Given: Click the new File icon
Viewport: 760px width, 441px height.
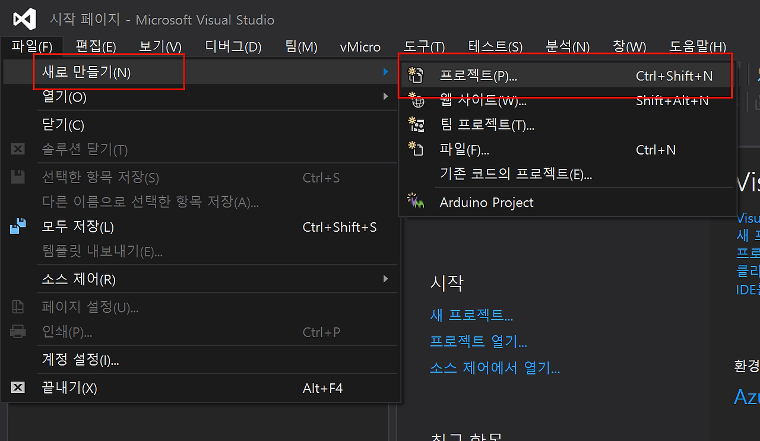Looking at the screenshot, I should coord(417,149).
